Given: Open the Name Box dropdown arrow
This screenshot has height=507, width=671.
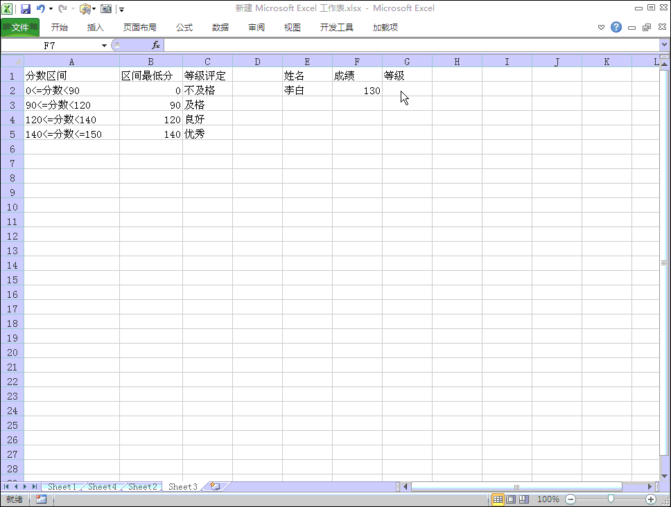Looking at the screenshot, I should pyautogui.click(x=104, y=45).
